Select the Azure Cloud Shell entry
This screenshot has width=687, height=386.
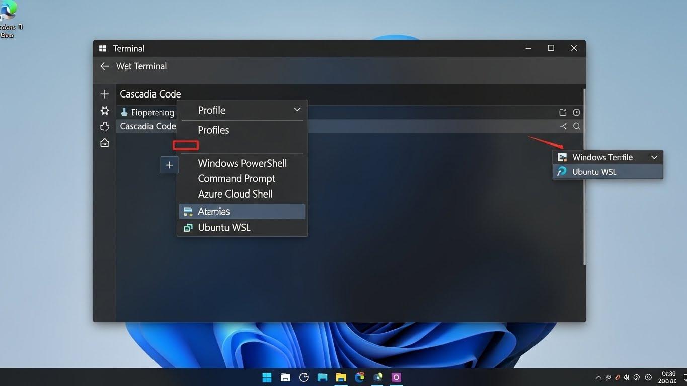pos(235,194)
